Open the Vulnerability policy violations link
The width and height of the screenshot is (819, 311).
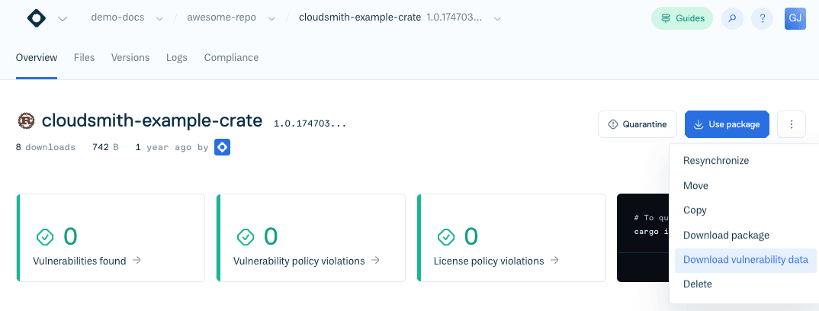click(x=299, y=261)
